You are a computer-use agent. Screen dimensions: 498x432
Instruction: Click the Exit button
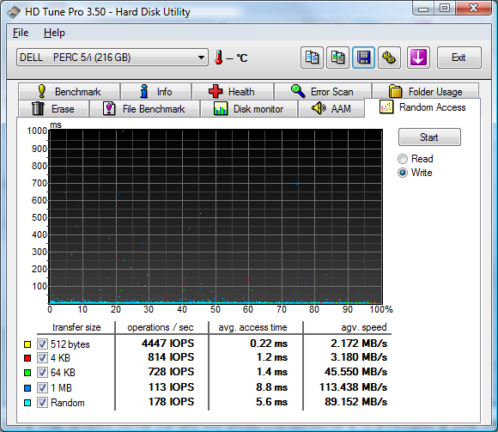tap(459, 58)
